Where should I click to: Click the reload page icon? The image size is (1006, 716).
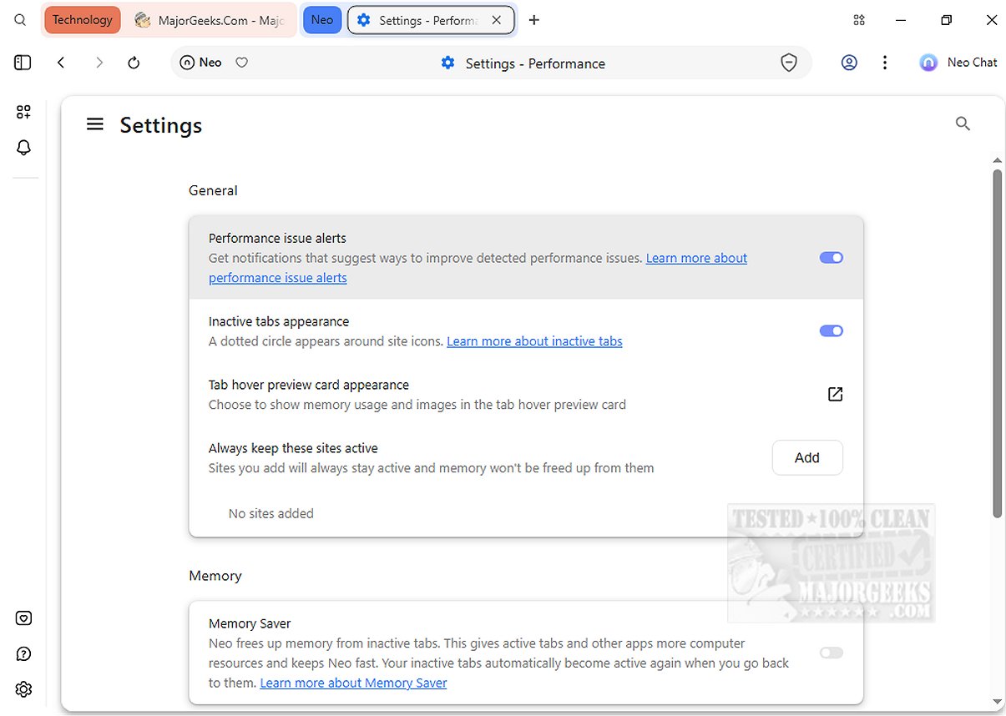[134, 63]
